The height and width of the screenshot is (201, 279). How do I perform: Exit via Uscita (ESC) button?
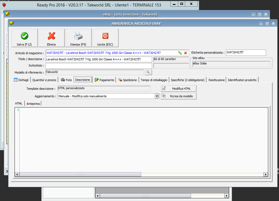click(x=105, y=38)
